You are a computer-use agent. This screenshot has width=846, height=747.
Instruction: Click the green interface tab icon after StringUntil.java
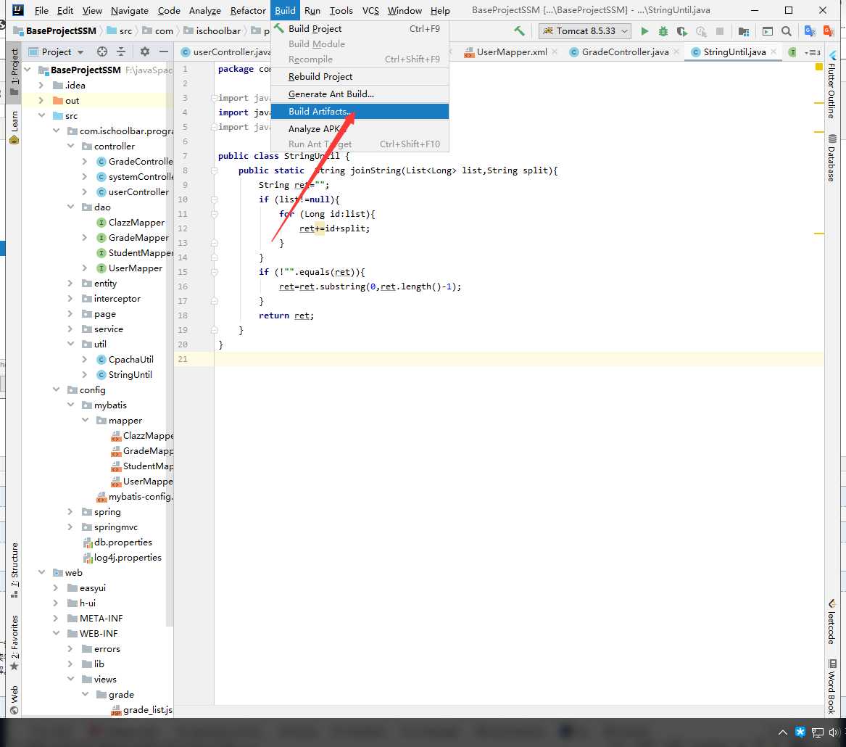point(792,51)
